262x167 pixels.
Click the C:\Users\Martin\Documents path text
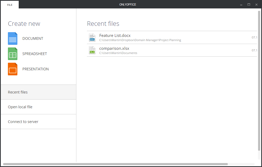click(x=118, y=53)
